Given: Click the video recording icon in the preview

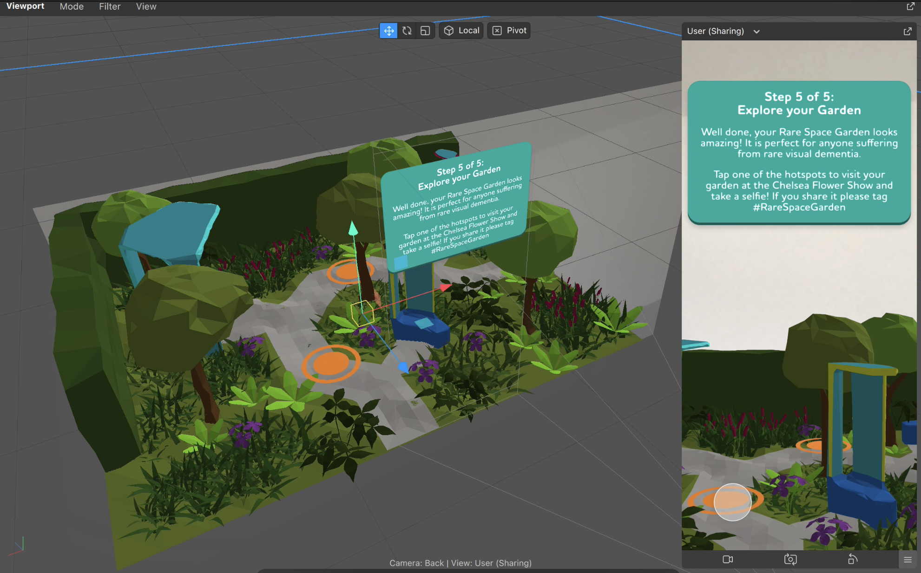Looking at the screenshot, I should tap(728, 560).
